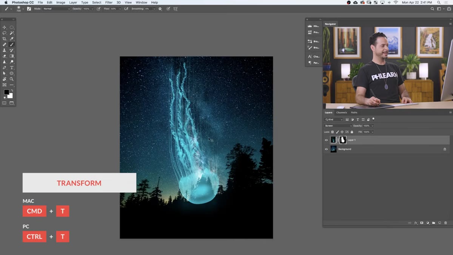Open the Screen blend mode dropdown
This screenshot has height=255, width=453.
[x=338, y=126]
